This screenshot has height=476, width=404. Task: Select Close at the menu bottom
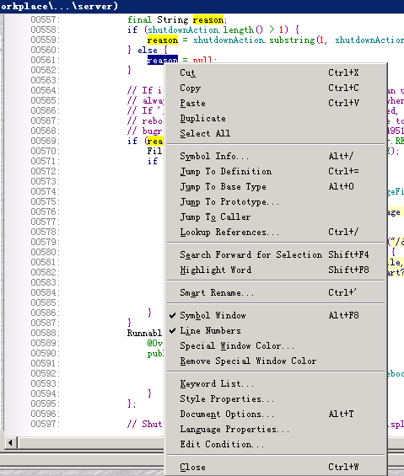tap(276, 468)
